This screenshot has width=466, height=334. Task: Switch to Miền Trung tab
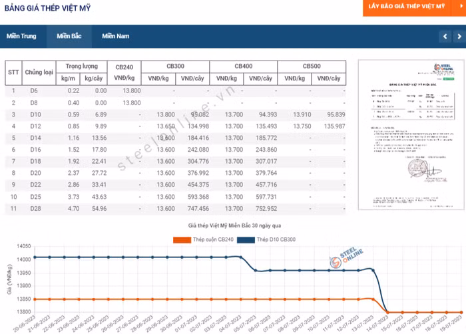(x=21, y=36)
